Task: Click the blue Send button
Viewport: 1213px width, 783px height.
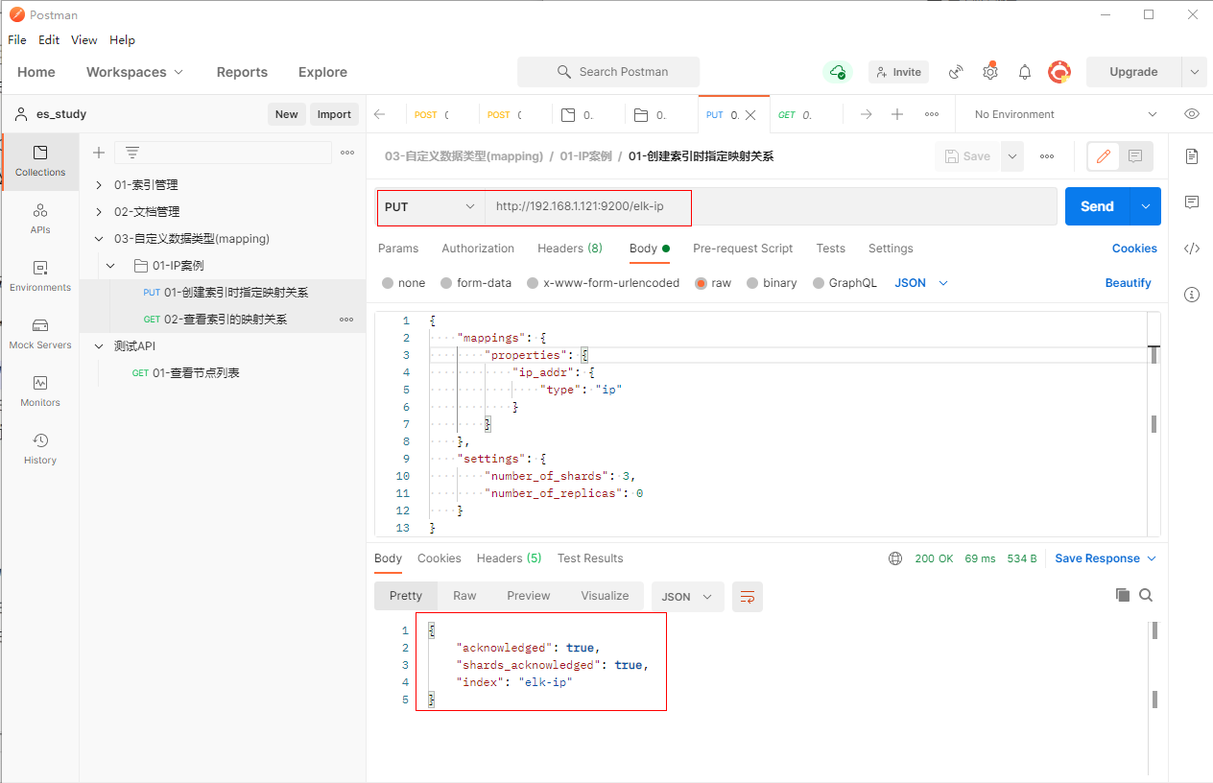Action: point(1097,206)
